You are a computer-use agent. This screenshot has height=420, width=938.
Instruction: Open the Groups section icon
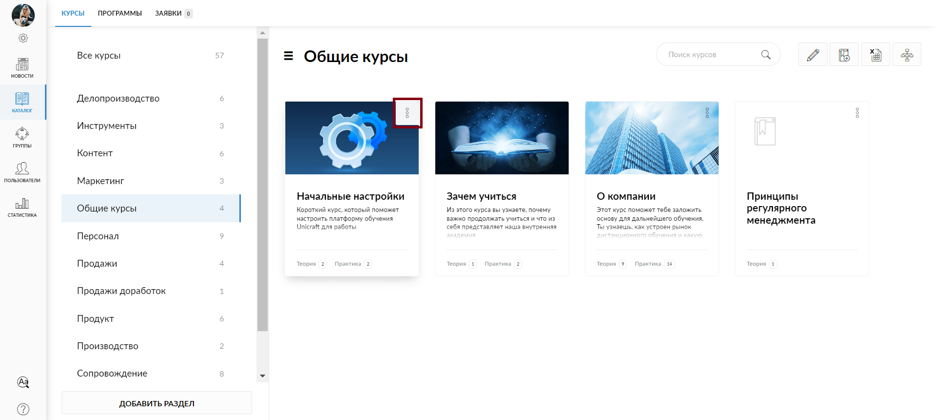(x=22, y=137)
